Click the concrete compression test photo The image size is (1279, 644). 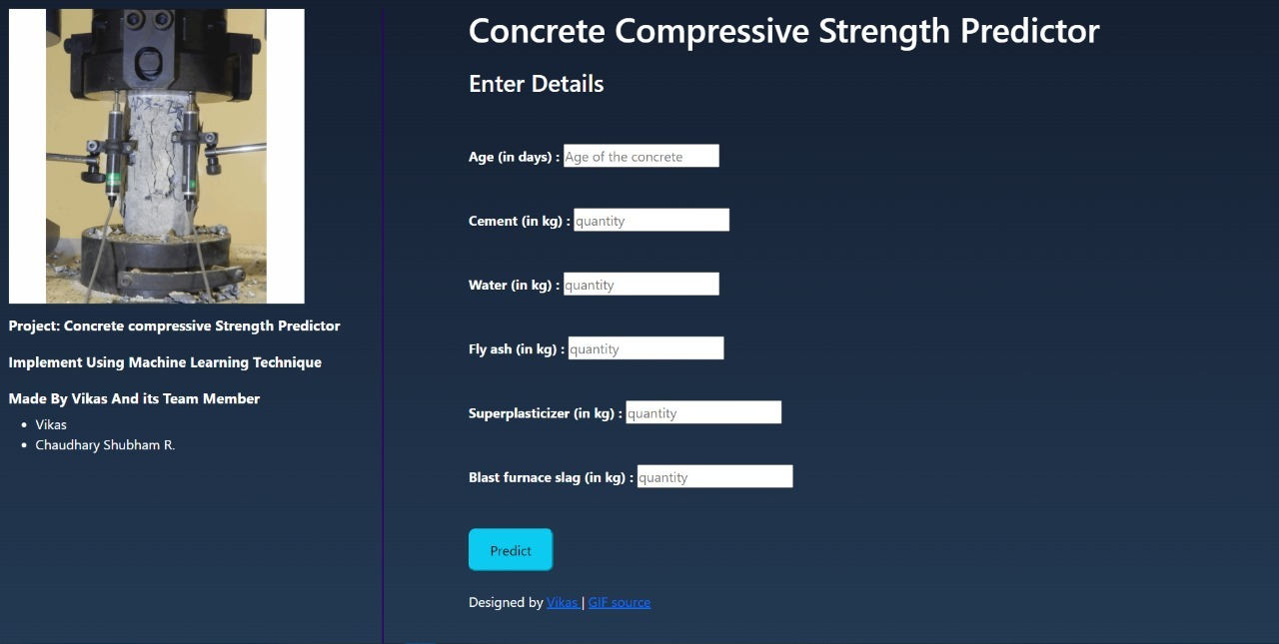pyautogui.click(x=156, y=155)
